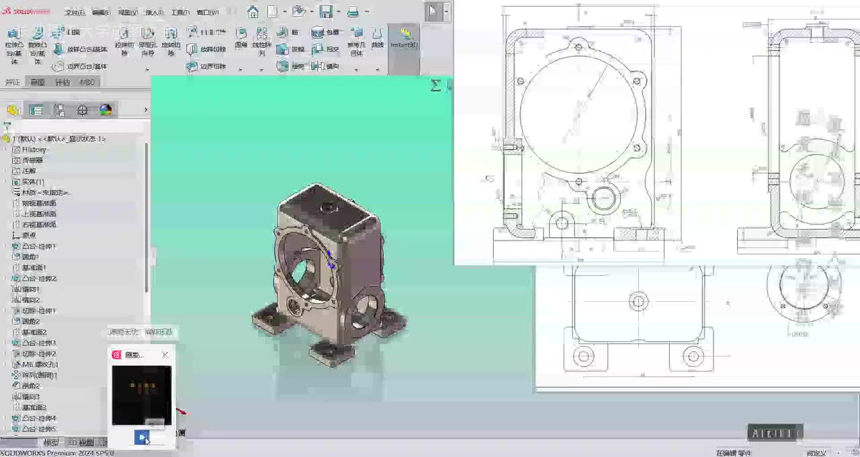Click the Open document icon
860x457 pixels.
(299, 11)
